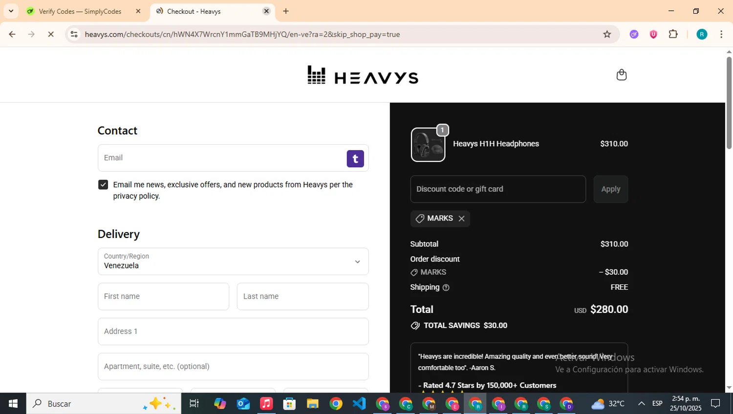Open the purple swirl browser extension

click(x=634, y=34)
